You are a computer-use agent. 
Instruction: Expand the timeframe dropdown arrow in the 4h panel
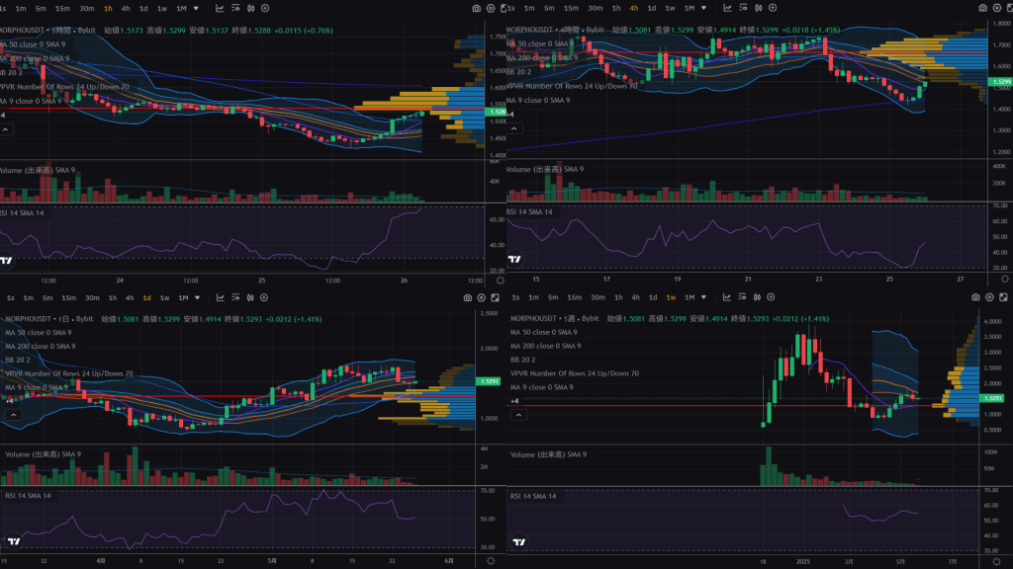704,8
